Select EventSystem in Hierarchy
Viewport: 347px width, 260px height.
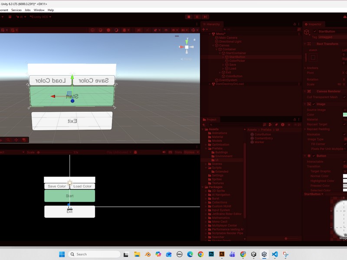pos(228,80)
